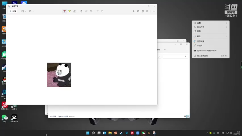Open WeChat from the taskbar

click(143, 133)
